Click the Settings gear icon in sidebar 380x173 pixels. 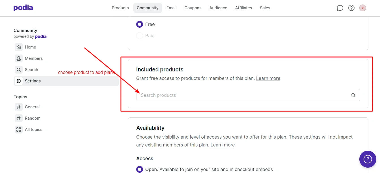[x=19, y=81]
